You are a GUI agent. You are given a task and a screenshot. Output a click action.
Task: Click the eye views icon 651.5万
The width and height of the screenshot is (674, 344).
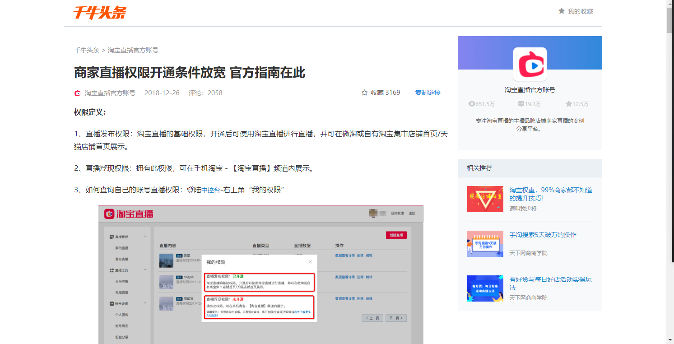[x=472, y=104]
